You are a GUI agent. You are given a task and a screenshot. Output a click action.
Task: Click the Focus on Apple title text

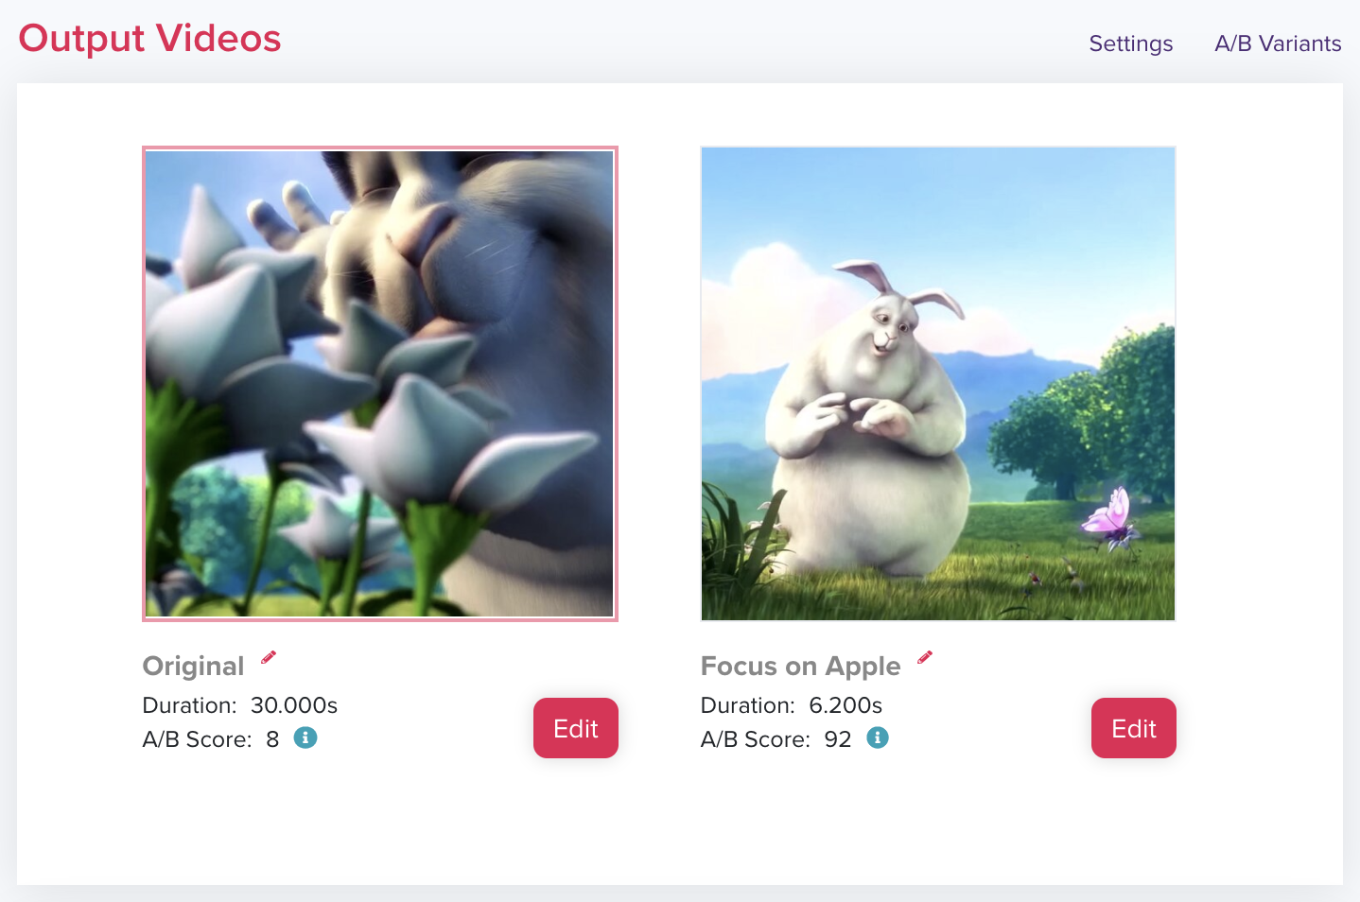point(800,666)
